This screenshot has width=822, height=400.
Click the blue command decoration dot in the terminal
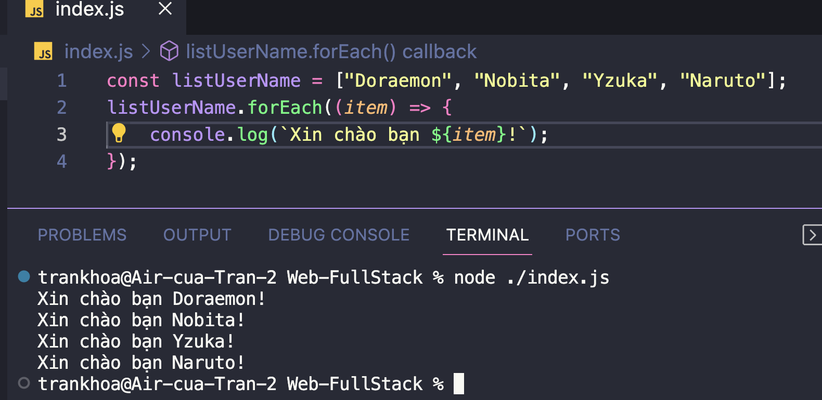[24, 276]
